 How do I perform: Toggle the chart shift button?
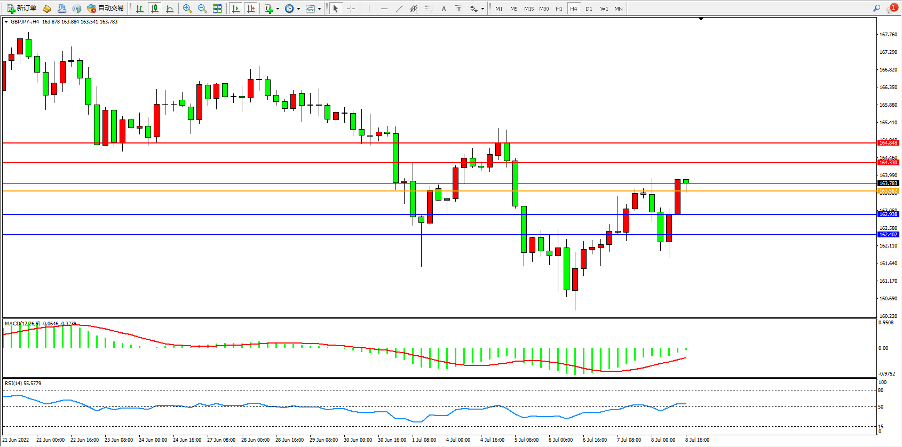[x=251, y=9]
